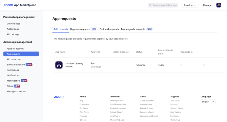
Task: Open API dashboard in sidebar
Action: 14,59
